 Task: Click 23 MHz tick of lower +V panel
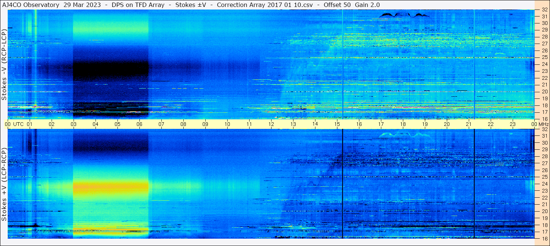click(544, 190)
